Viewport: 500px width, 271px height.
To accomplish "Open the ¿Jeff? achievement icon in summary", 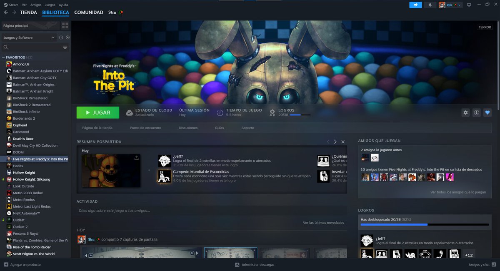I will [164, 161].
